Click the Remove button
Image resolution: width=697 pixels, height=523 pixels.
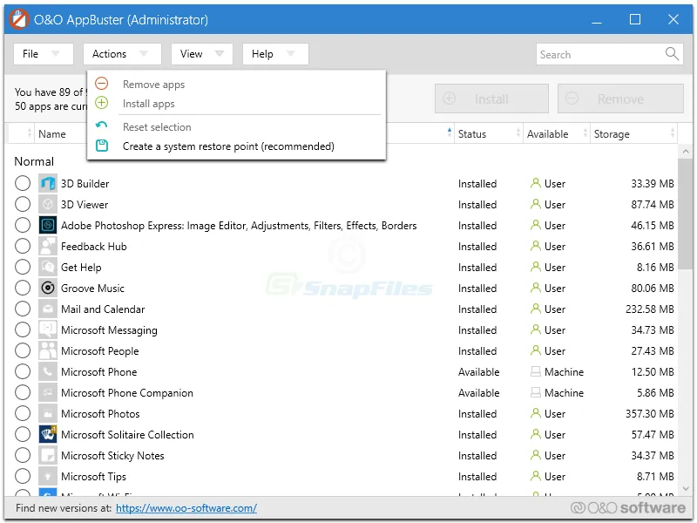(x=620, y=98)
